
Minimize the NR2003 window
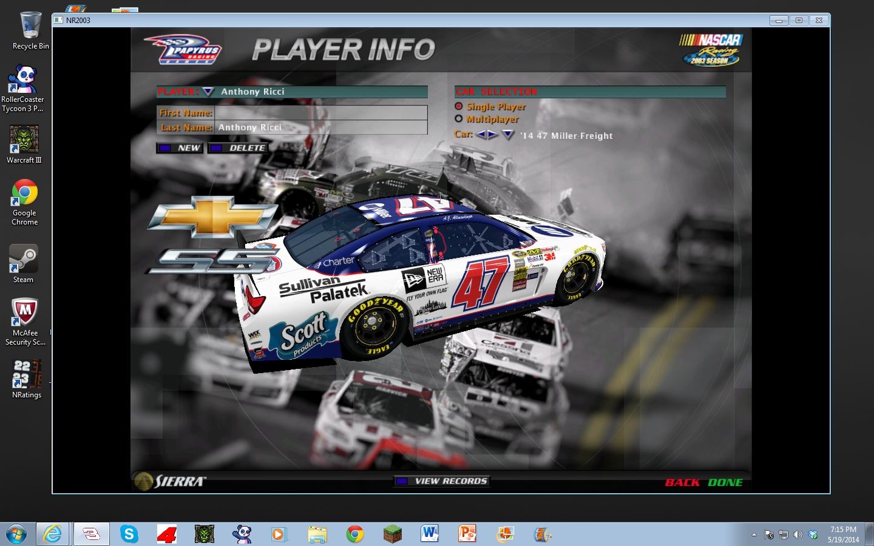coord(779,21)
